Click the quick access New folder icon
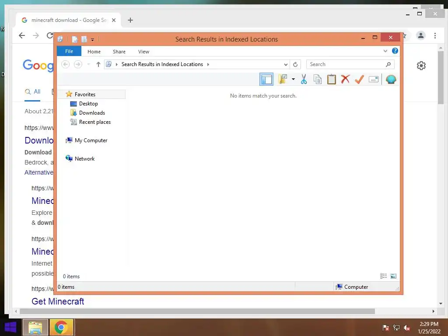The image size is (448, 336). click(x=84, y=39)
